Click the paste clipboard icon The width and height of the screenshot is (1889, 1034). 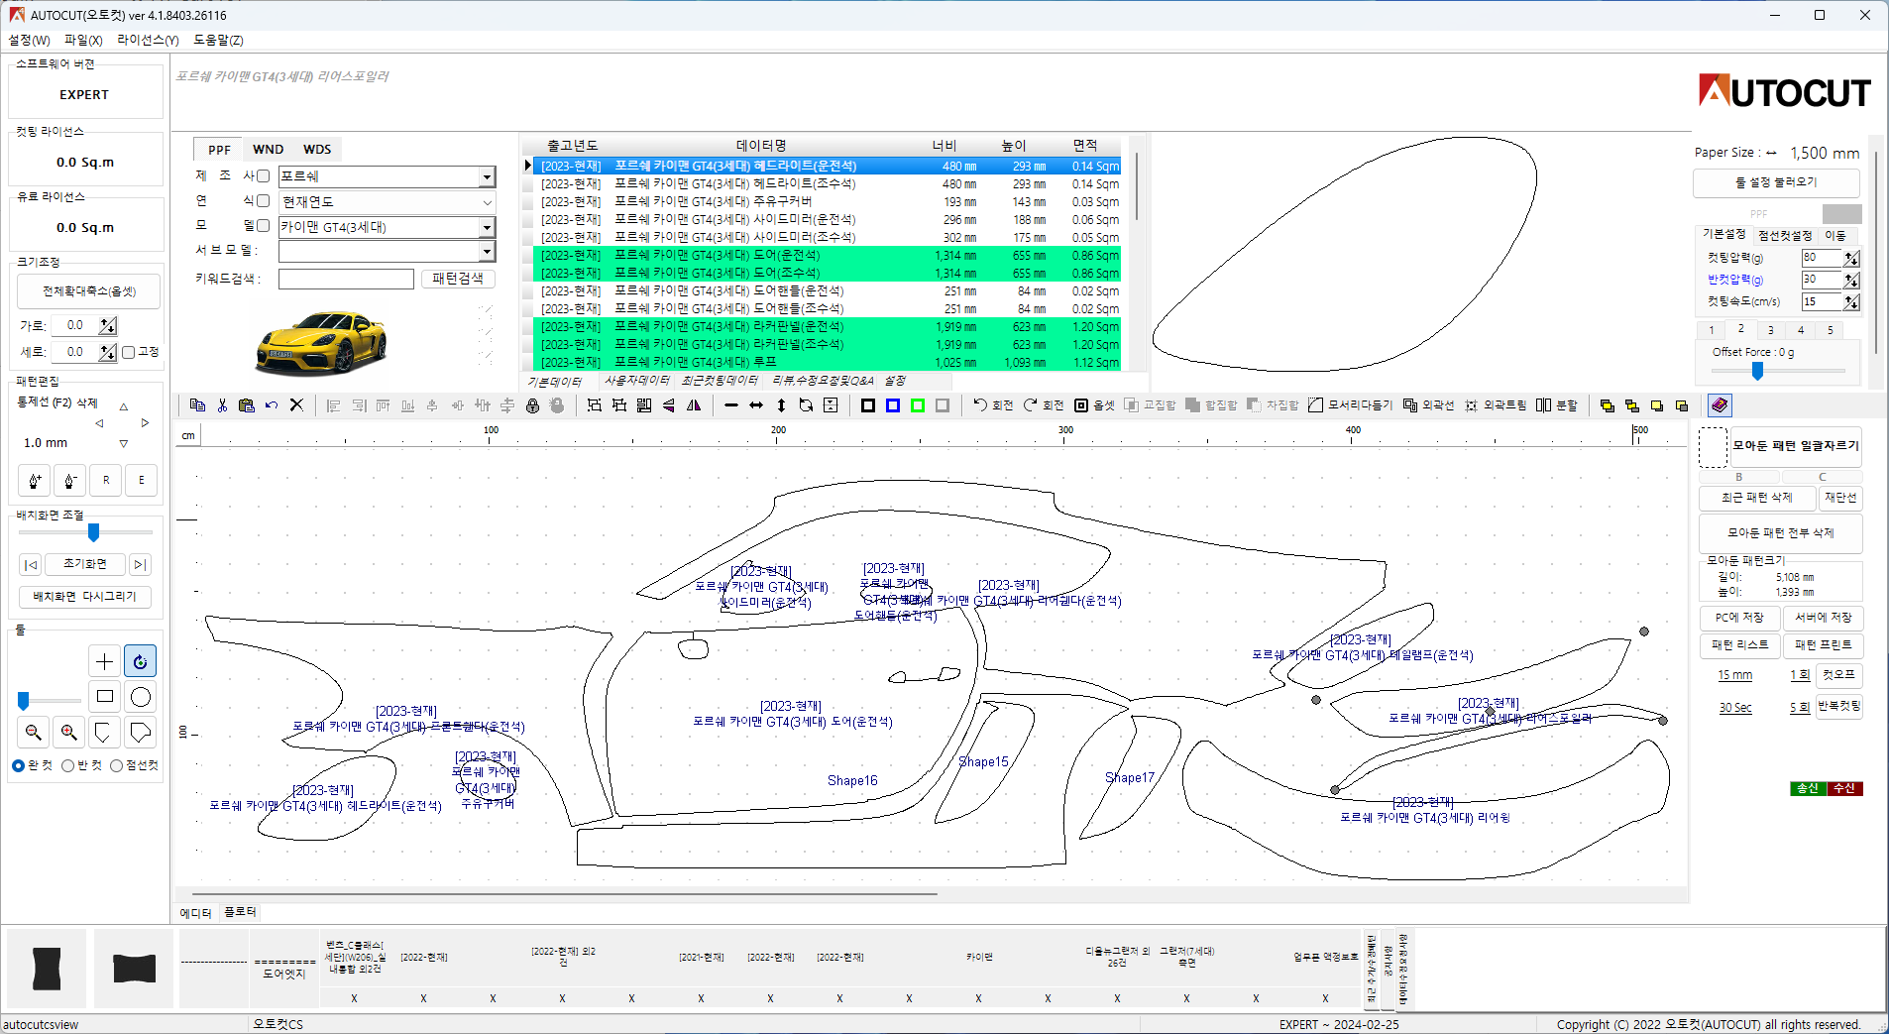247,405
